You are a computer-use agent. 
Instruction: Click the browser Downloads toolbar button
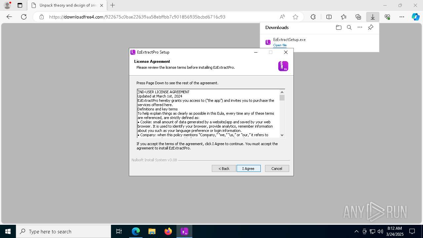click(372, 17)
